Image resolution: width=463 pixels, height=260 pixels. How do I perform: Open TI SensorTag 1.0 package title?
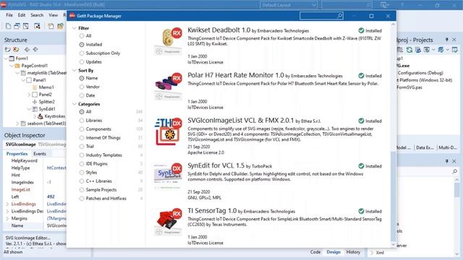click(212, 210)
